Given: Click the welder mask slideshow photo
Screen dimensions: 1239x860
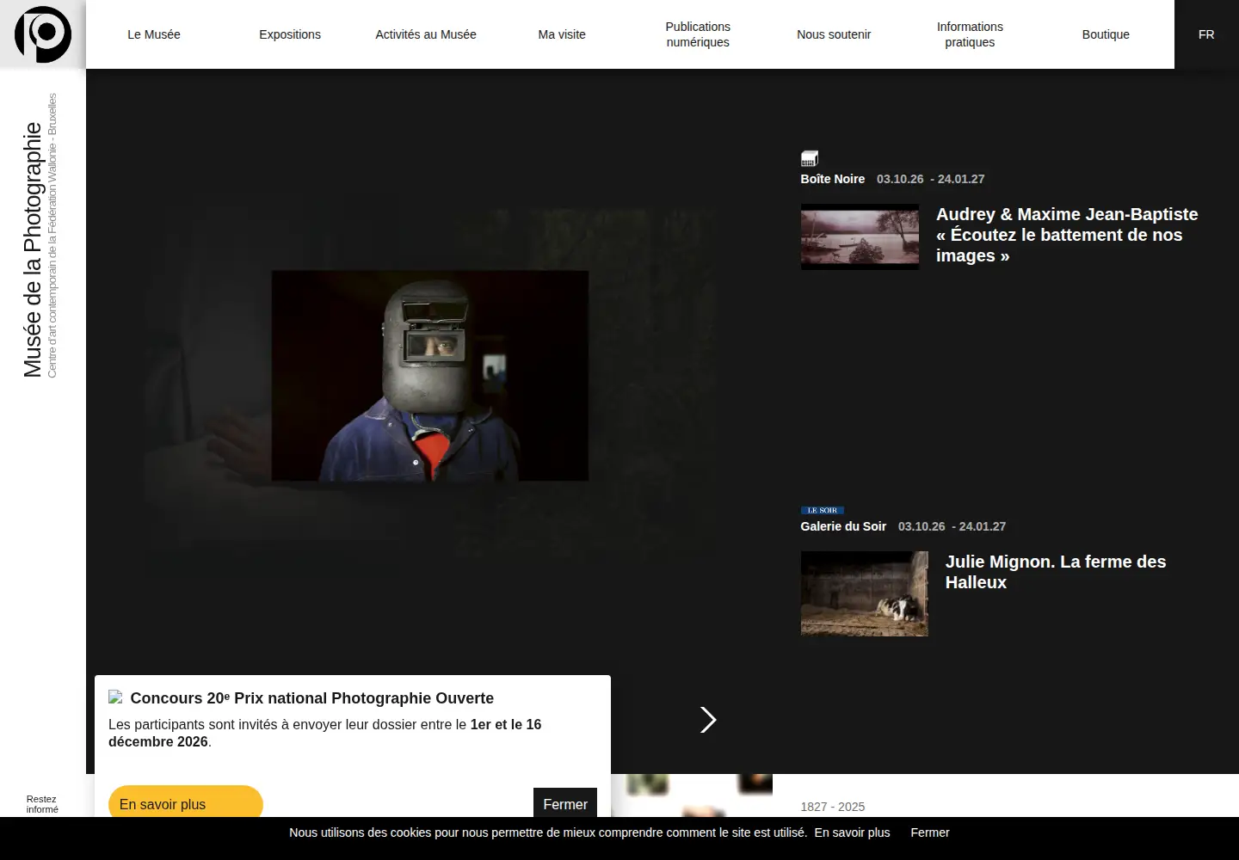Looking at the screenshot, I should 430,376.
